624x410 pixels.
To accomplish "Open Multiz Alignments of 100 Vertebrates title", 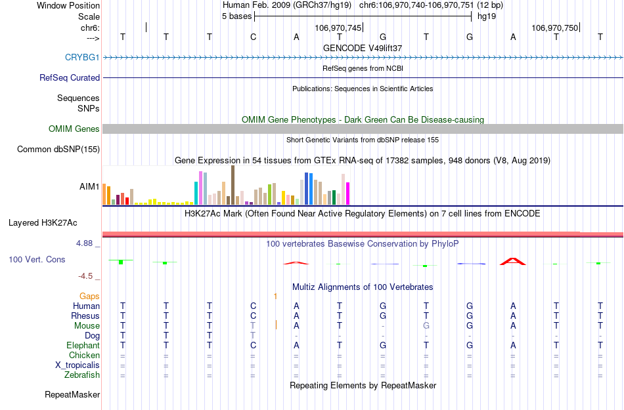I will point(363,287).
